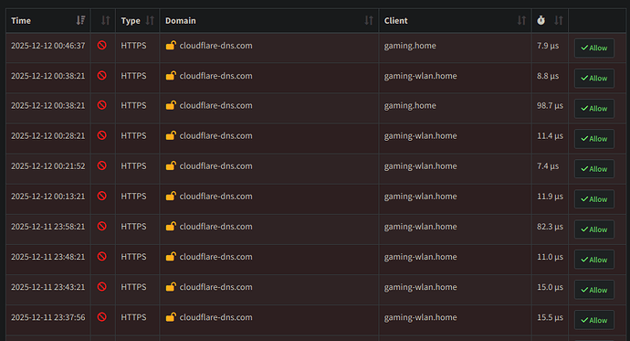Select timestamp 2025-12-11 23:58:21
Screen dimensions: 630x341
[x=48, y=227]
